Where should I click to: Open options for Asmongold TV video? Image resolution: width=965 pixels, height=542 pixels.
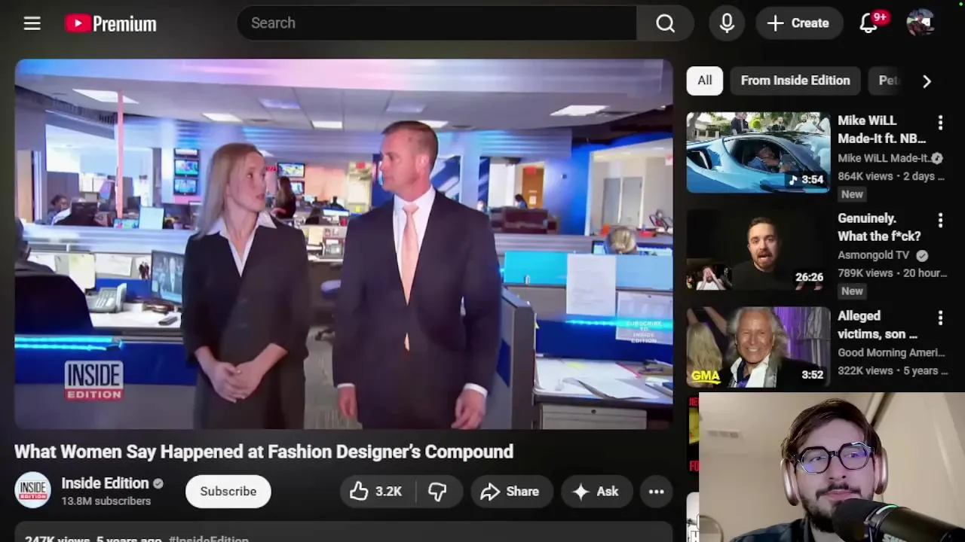tap(940, 221)
